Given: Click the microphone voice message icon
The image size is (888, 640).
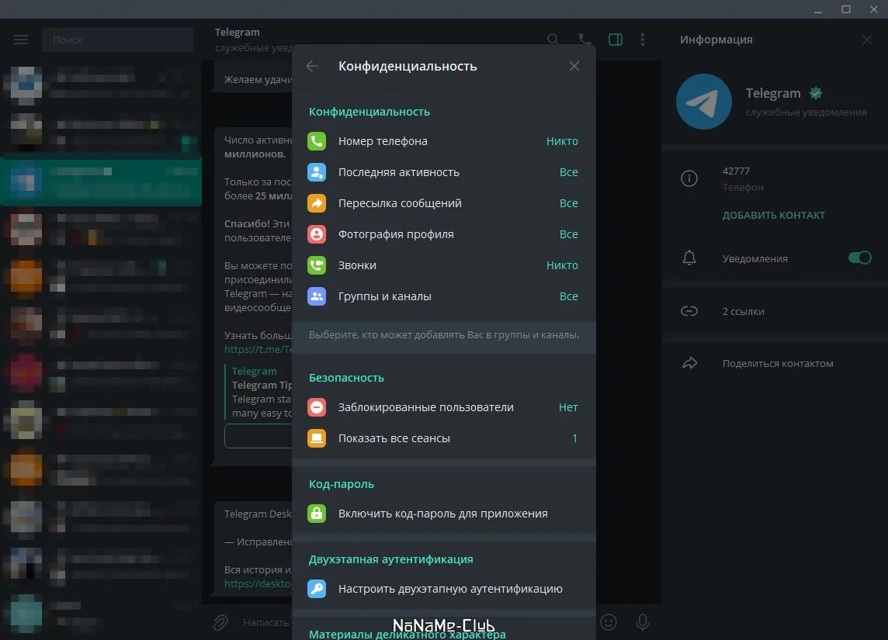Looking at the screenshot, I should (x=642, y=622).
